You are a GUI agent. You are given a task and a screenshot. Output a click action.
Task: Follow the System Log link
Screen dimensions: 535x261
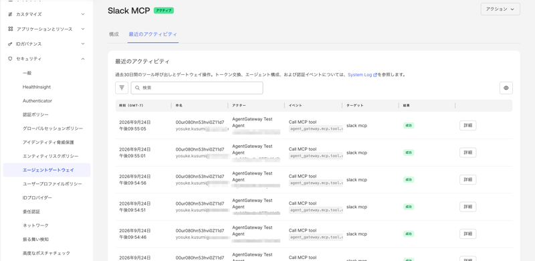360,75
